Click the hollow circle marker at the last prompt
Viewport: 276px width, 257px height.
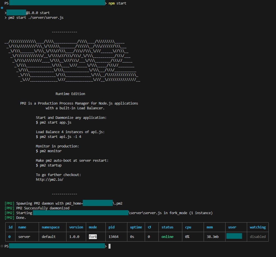(x=2, y=246)
